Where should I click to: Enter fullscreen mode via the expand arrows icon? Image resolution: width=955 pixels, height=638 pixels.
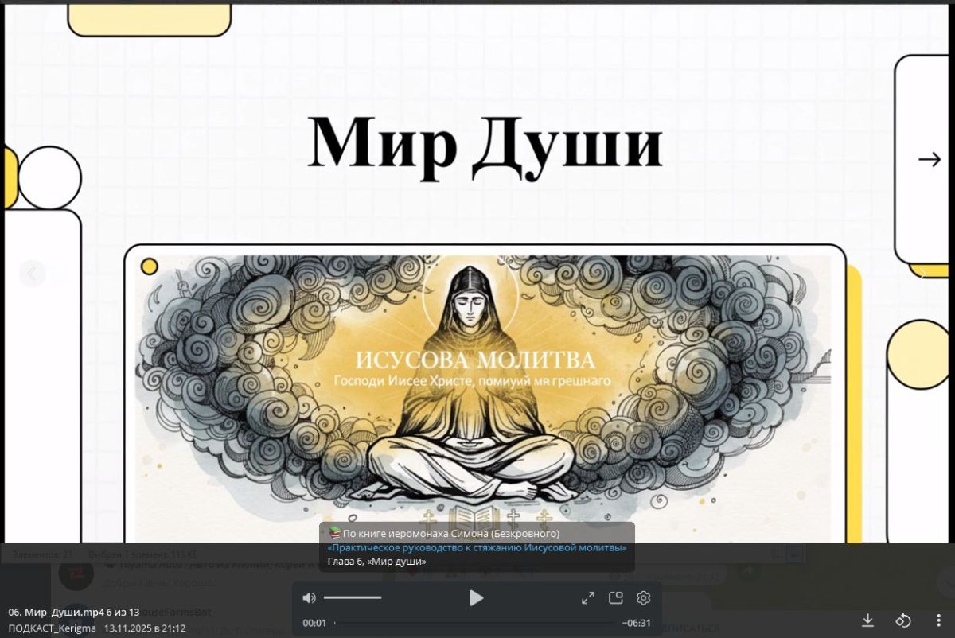point(587,598)
